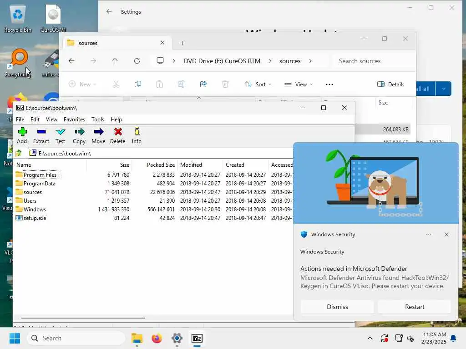Open File Explorer from the taskbar

[137, 338]
